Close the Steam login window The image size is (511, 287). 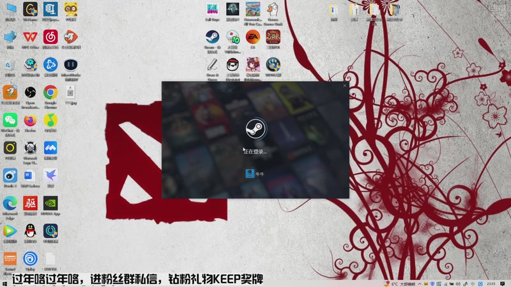pyautogui.click(x=345, y=85)
